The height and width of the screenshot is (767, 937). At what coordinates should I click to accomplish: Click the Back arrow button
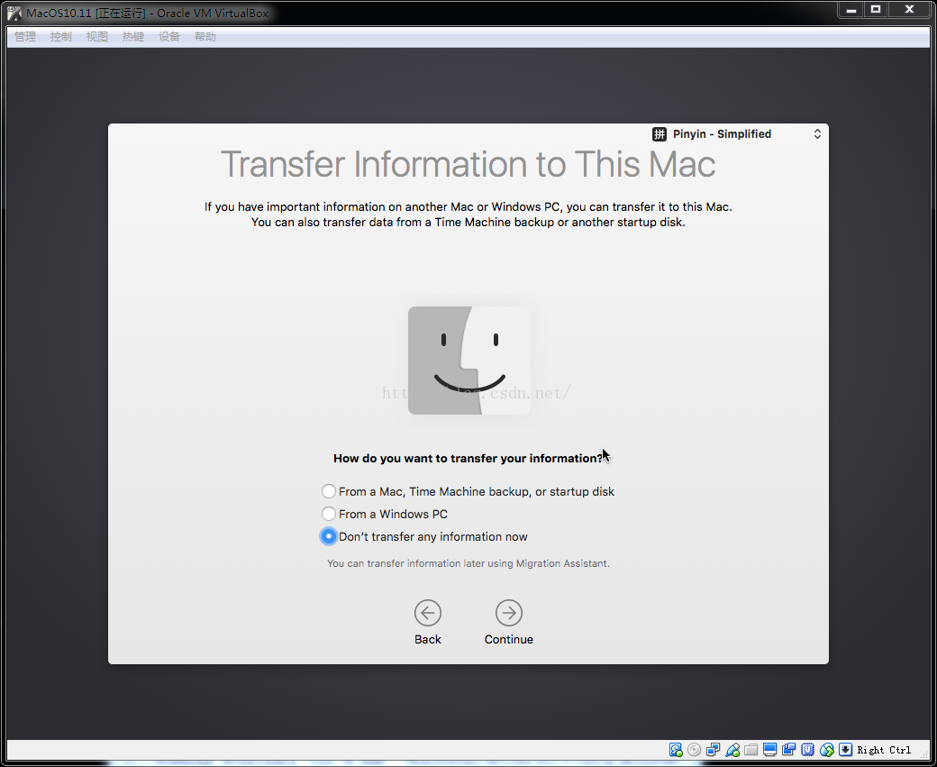(x=428, y=613)
